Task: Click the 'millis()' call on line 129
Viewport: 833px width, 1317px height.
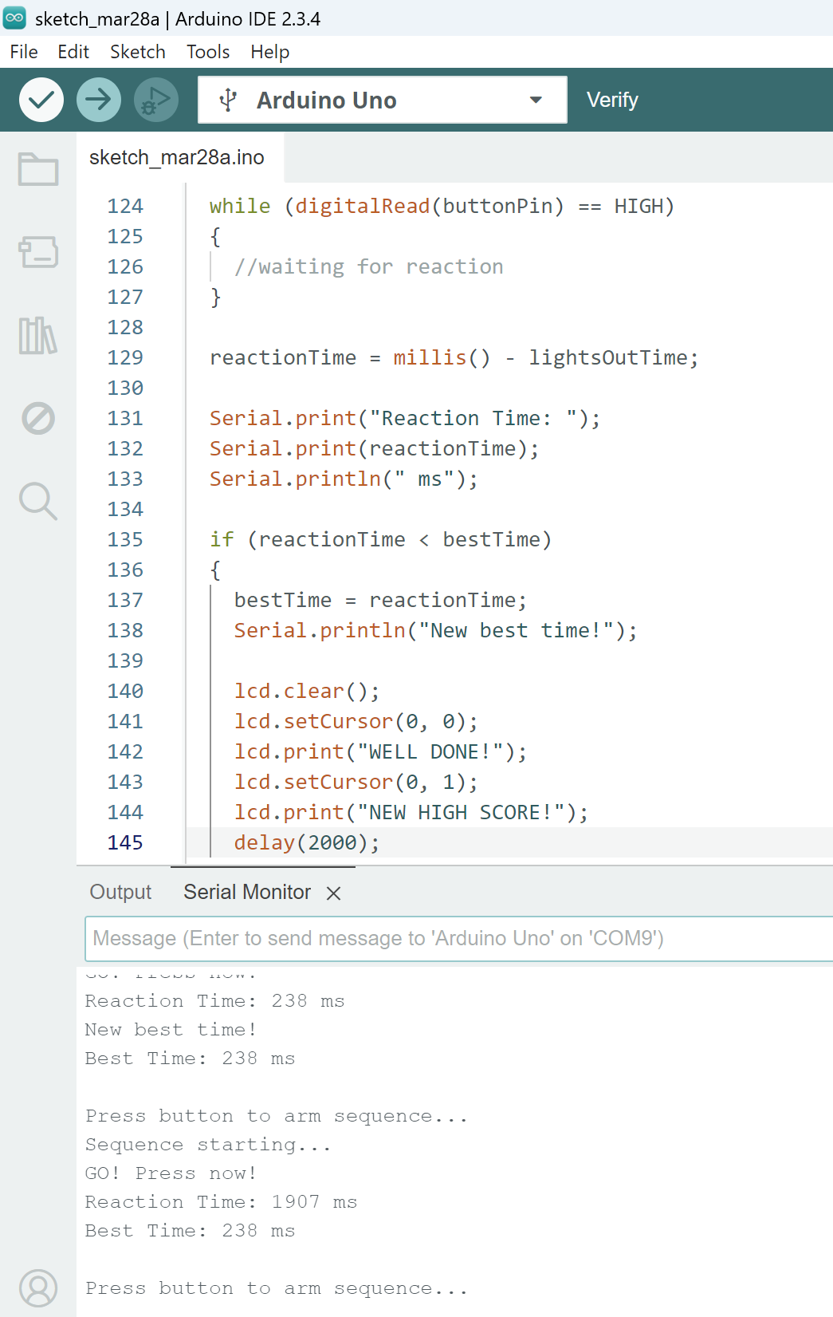Action: [x=442, y=357]
